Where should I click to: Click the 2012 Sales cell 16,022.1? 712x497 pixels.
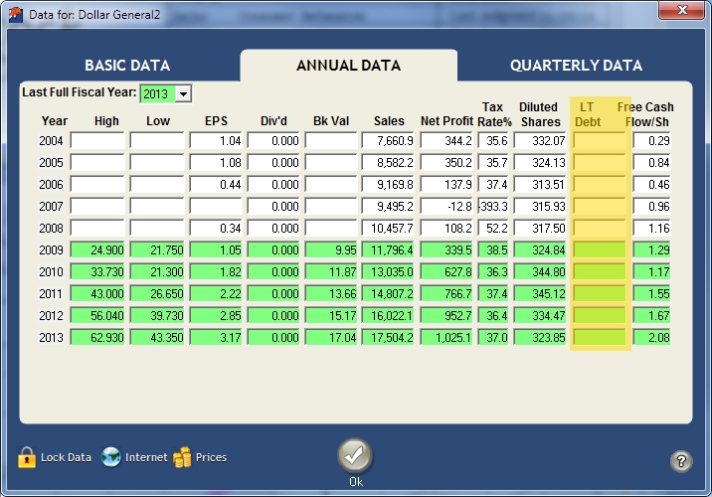[388, 316]
